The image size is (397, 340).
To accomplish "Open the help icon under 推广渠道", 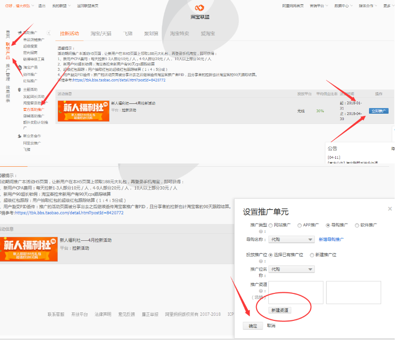I will coord(260,291).
